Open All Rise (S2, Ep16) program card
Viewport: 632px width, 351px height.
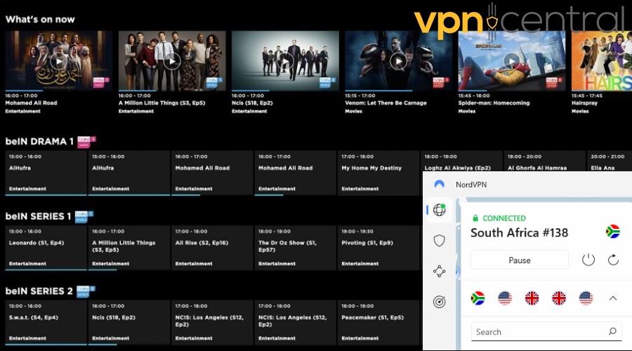coord(212,248)
